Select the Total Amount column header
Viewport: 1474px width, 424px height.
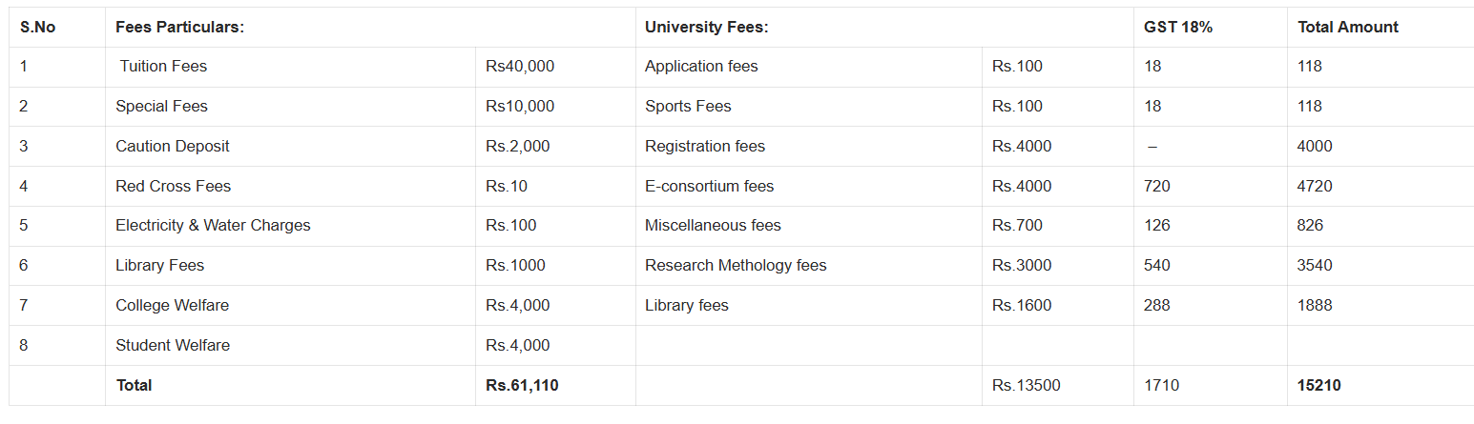(x=1348, y=28)
